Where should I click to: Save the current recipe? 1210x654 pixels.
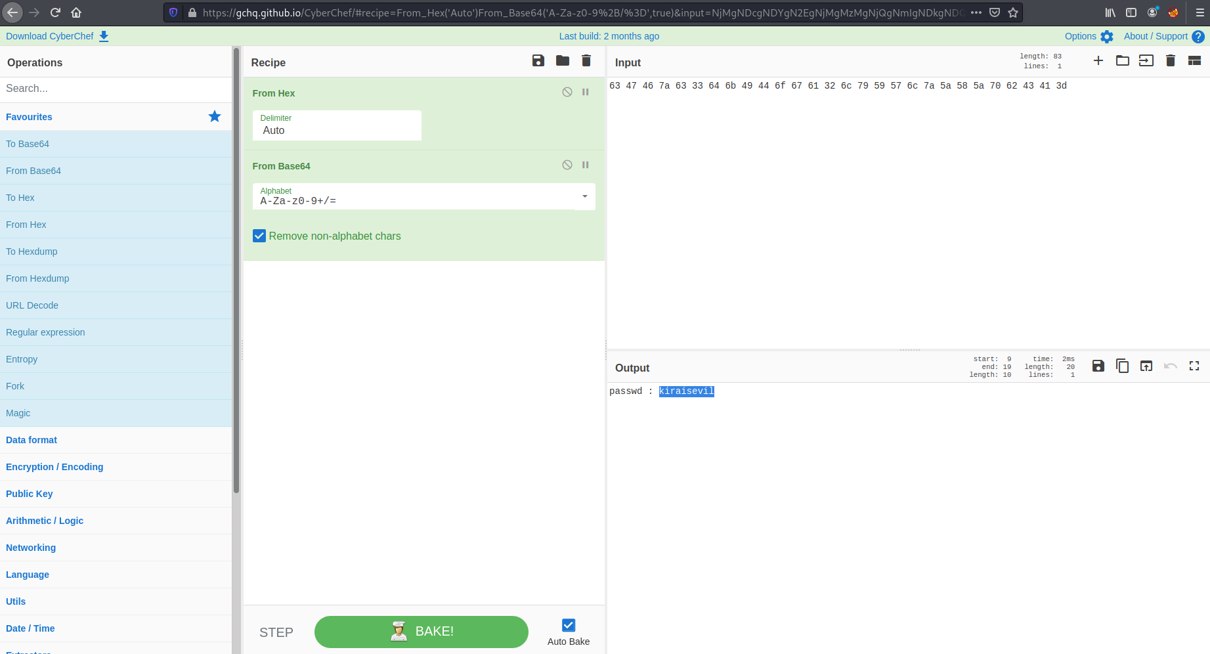tap(538, 61)
